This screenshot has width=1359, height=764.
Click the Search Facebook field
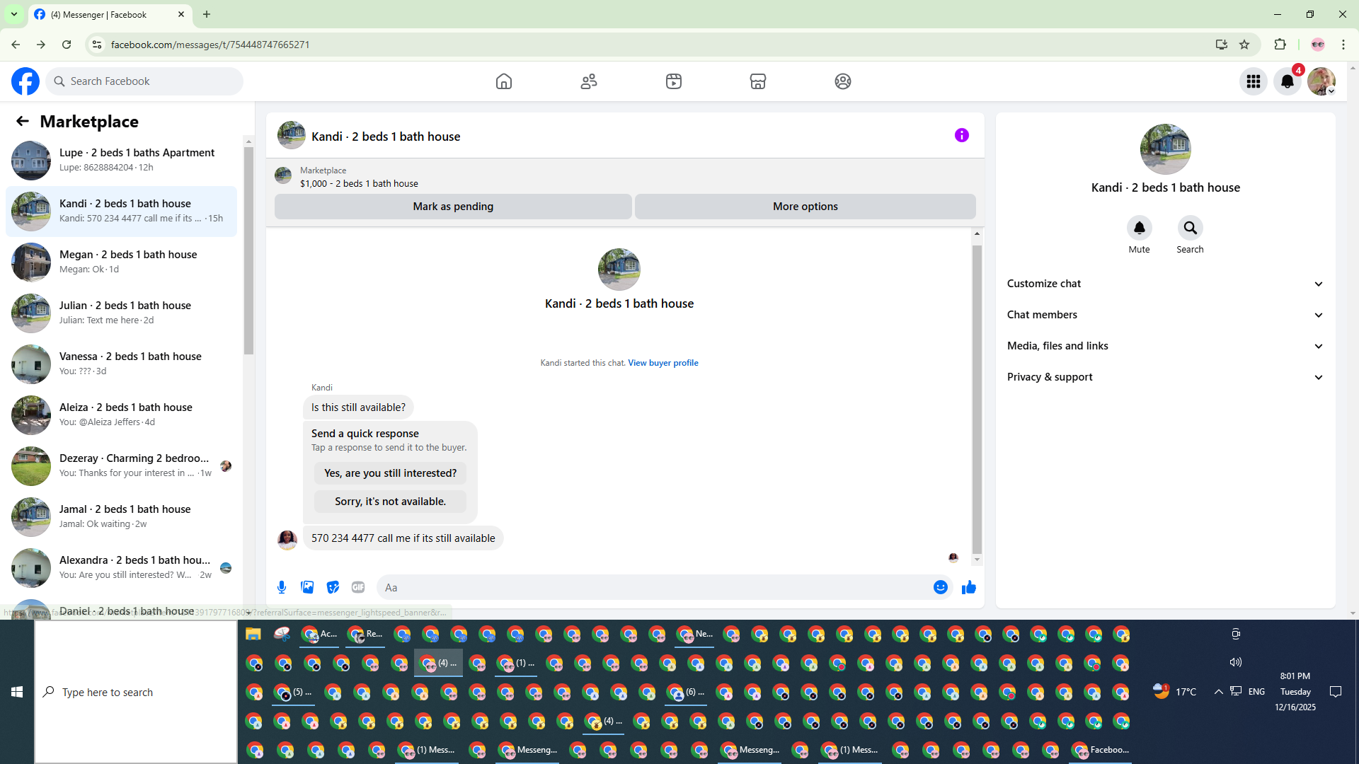pyautogui.click(x=144, y=81)
